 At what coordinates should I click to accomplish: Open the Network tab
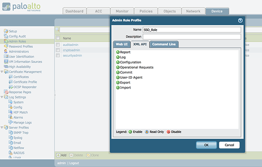[193, 11]
